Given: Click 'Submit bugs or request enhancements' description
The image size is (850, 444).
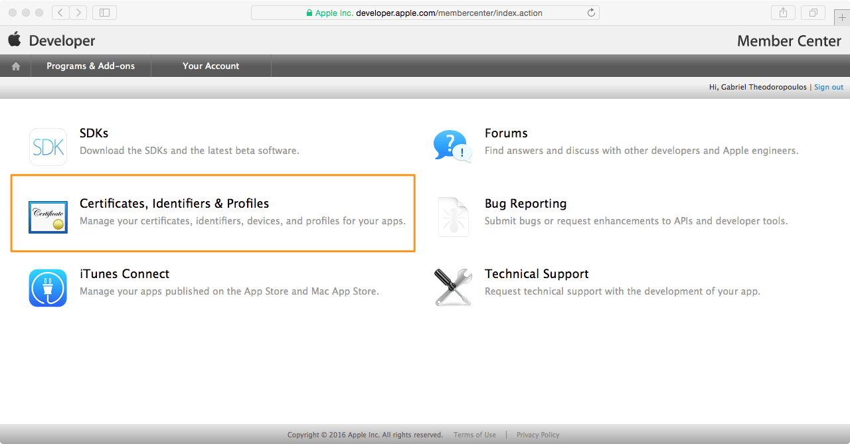Looking at the screenshot, I should coord(636,221).
